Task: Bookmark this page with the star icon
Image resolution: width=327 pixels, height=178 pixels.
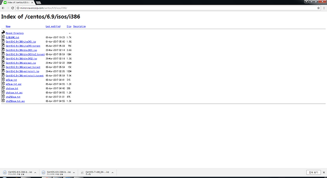Action: click(x=318, y=8)
